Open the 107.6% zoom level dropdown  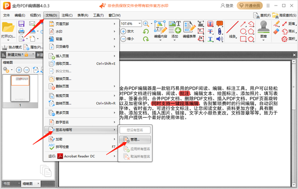pos(140,23)
